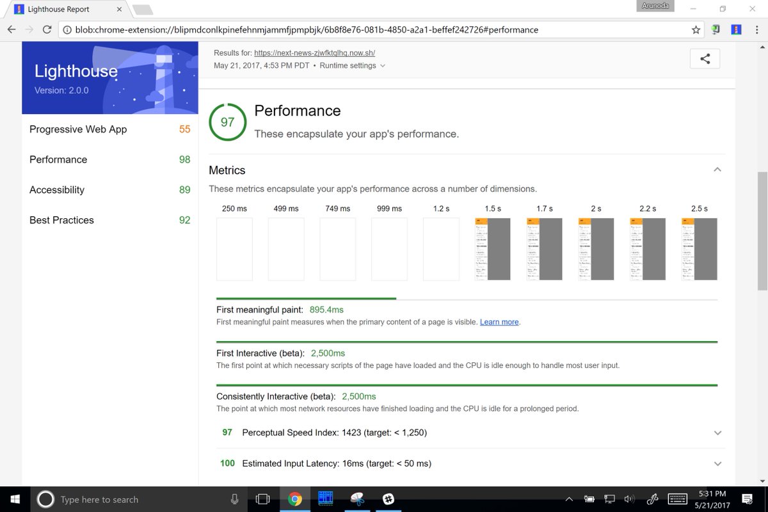
Task: Click the Learn more link
Action: tap(499, 322)
